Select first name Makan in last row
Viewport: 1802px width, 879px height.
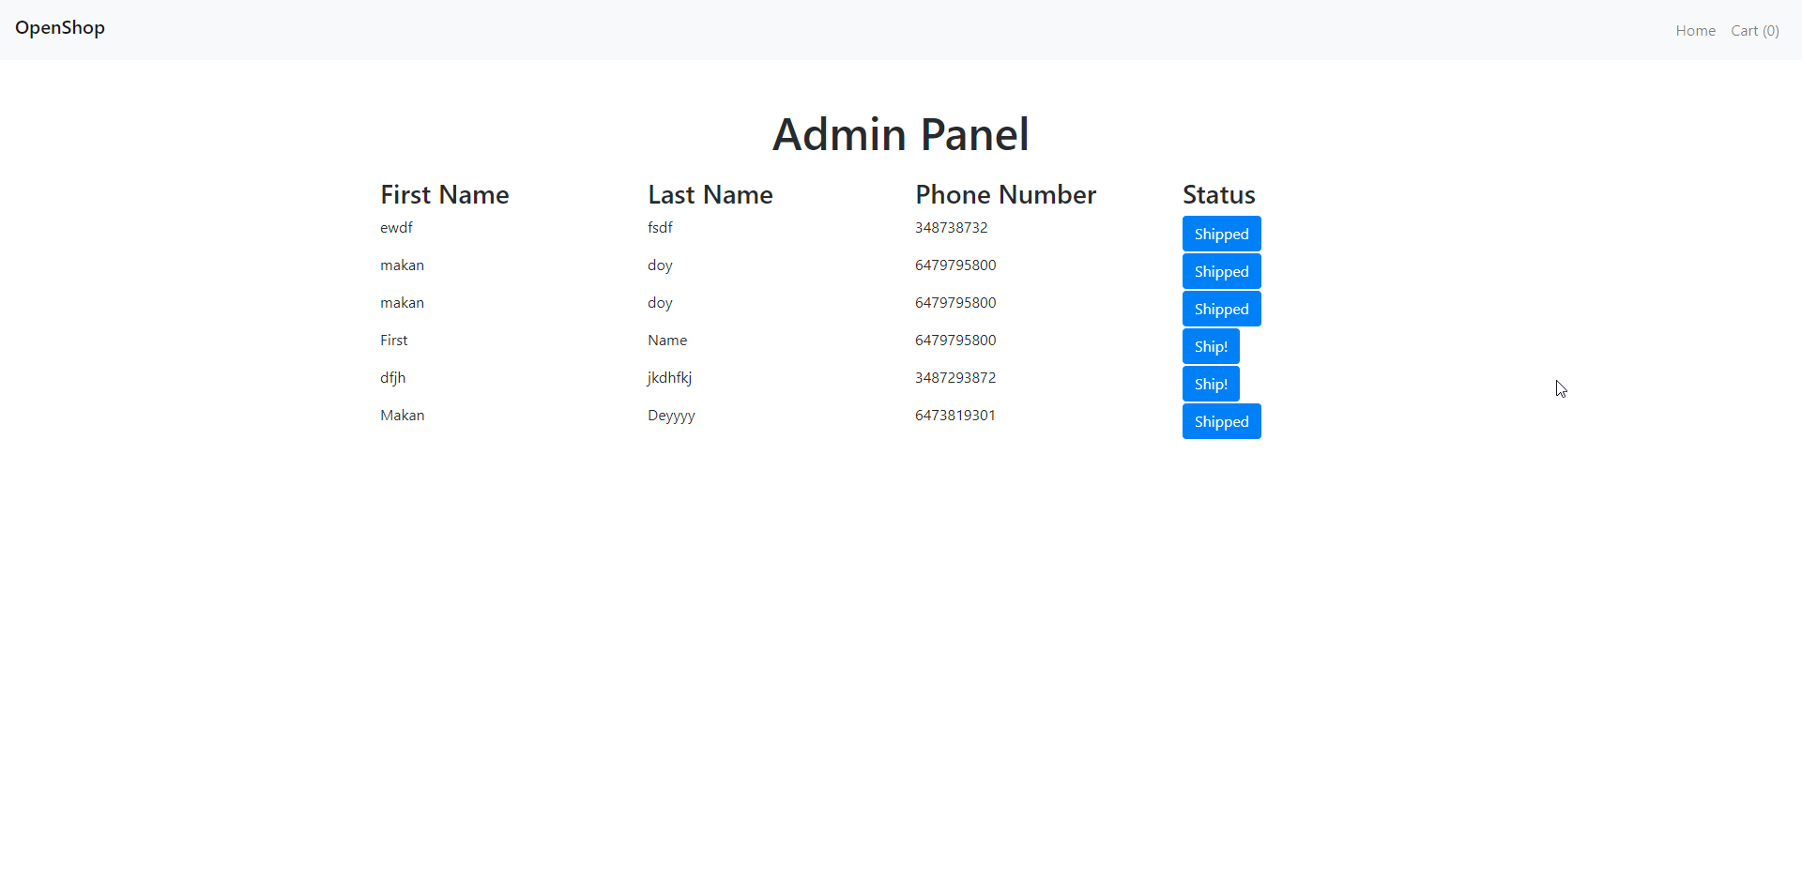[x=402, y=416]
